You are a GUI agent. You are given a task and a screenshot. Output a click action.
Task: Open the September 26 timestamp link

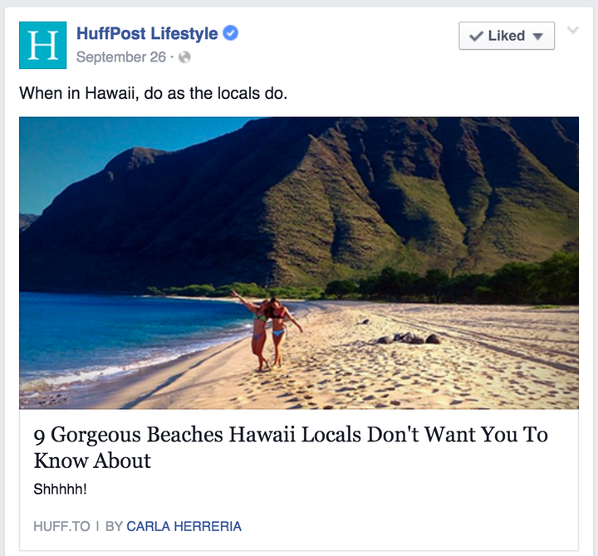tap(121, 57)
